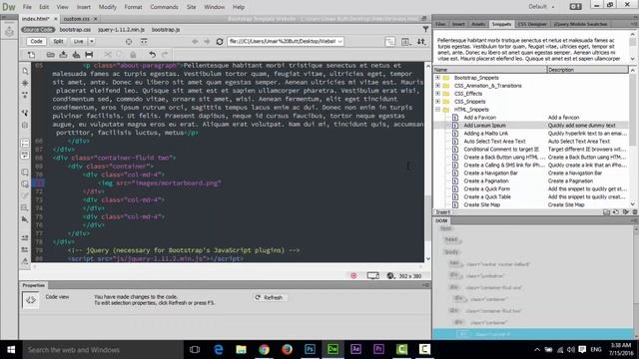Viewport: 639px width, 359px height.
Task: Click the New Document icon in standard toolbar
Action: 31,55
